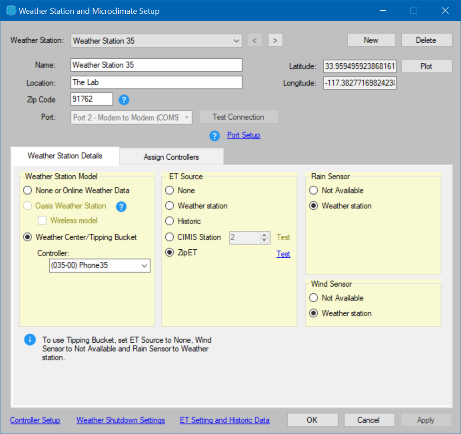Decrease the CIMIS Station number
Viewport: 461px width, 434px height.
coord(264,240)
